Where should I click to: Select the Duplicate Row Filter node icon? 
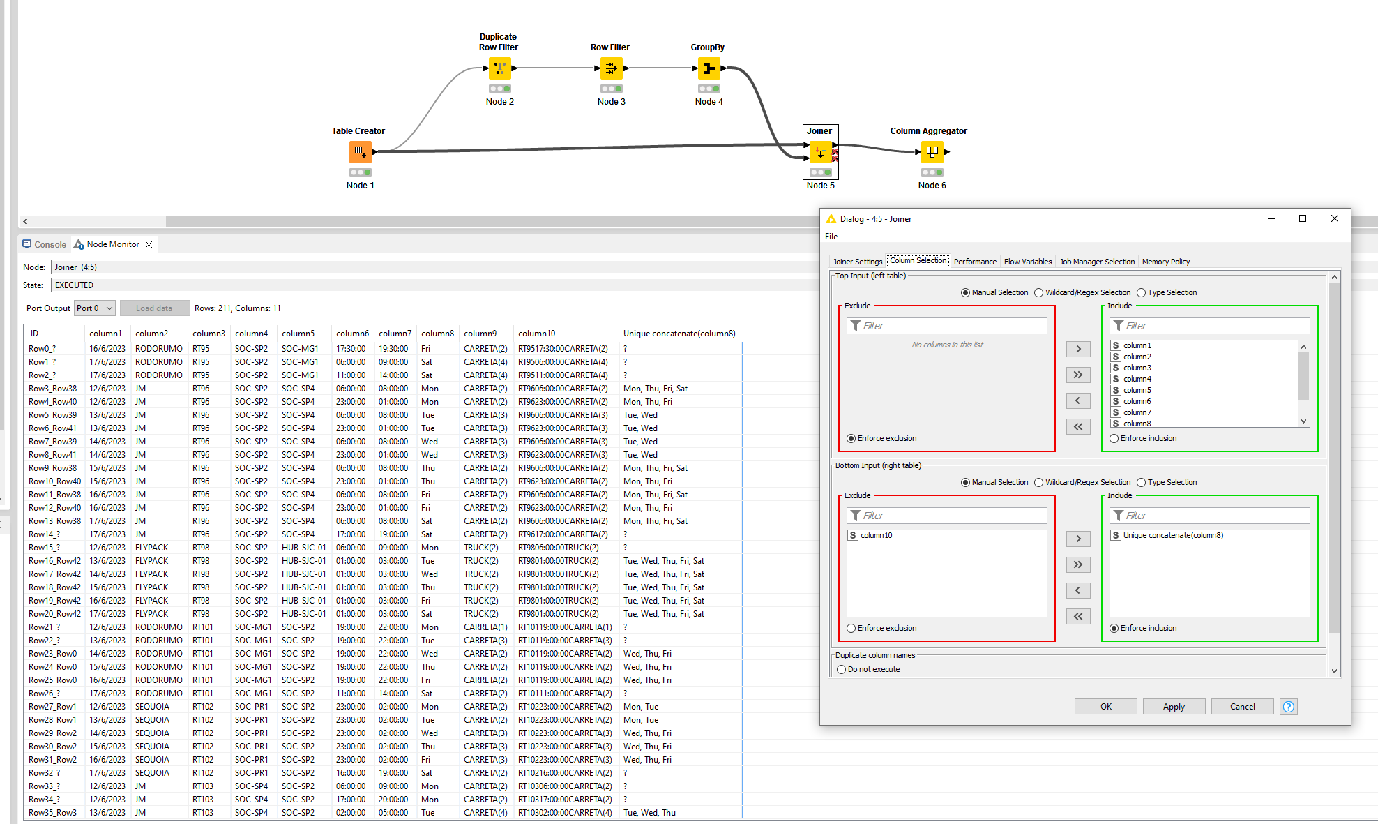pos(499,68)
